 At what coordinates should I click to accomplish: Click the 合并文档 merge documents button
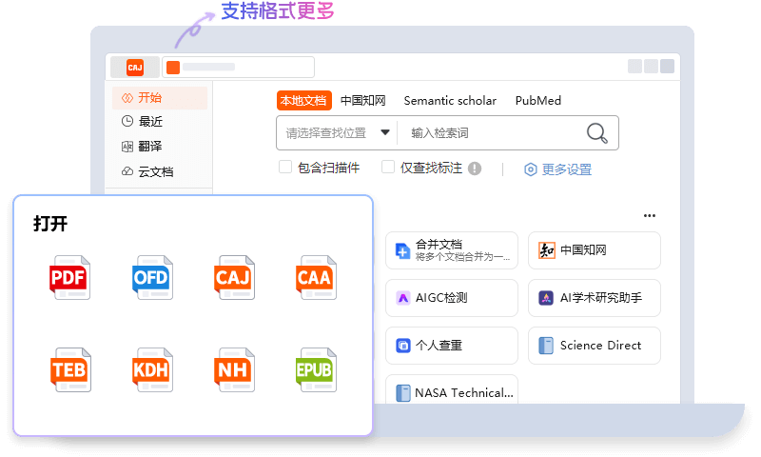451,250
